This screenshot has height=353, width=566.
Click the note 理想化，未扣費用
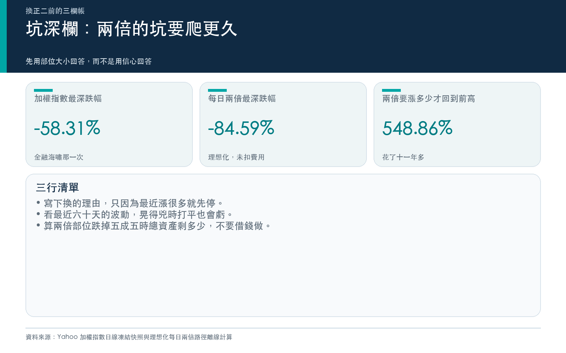click(236, 157)
